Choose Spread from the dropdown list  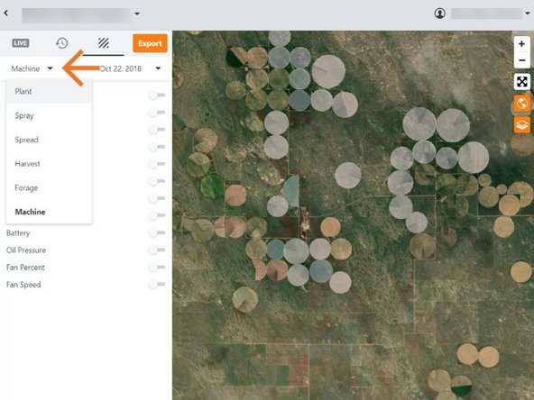(x=49, y=140)
